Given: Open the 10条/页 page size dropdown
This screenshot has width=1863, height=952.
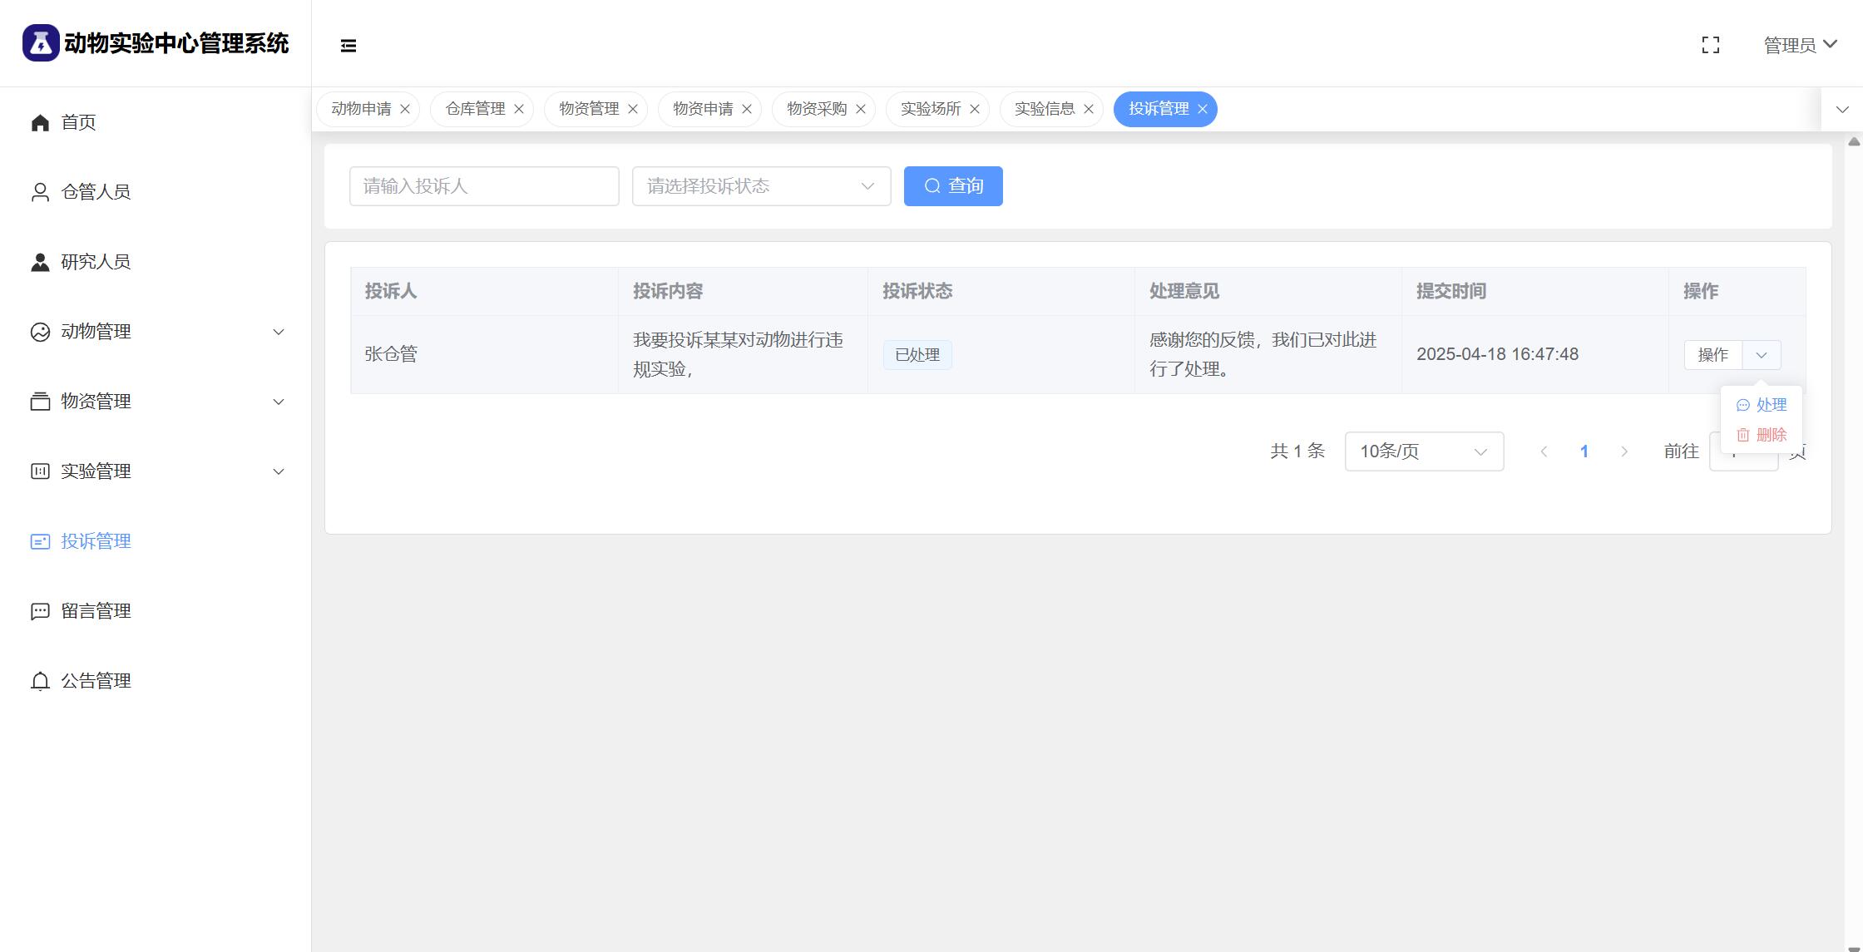Looking at the screenshot, I should point(1424,451).
